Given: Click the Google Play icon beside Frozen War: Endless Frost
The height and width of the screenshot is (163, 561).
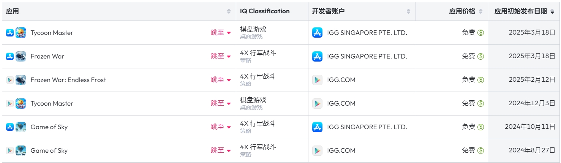Looking at the screenshot, I should (10, 80).
